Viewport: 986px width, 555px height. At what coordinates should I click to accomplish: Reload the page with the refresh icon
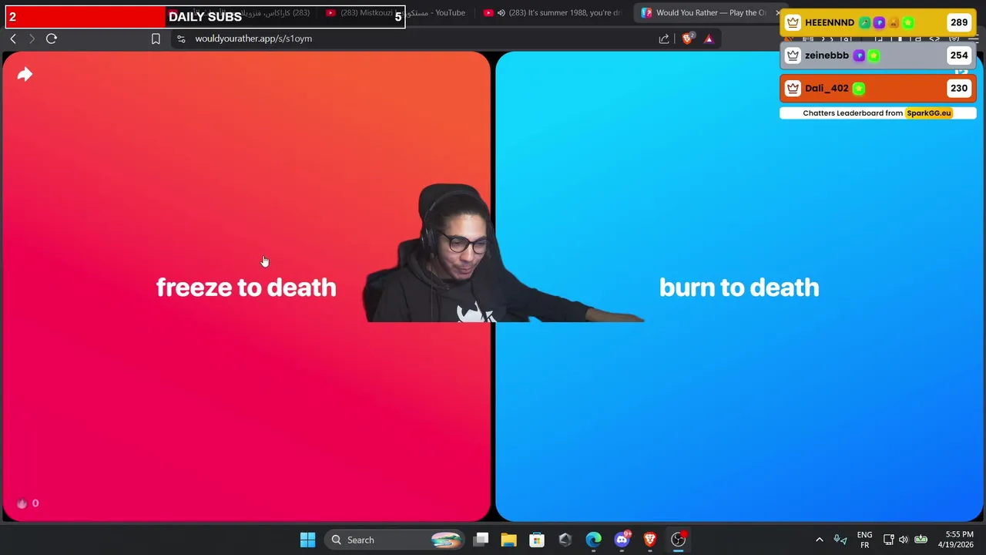click(x=52, y=39)
